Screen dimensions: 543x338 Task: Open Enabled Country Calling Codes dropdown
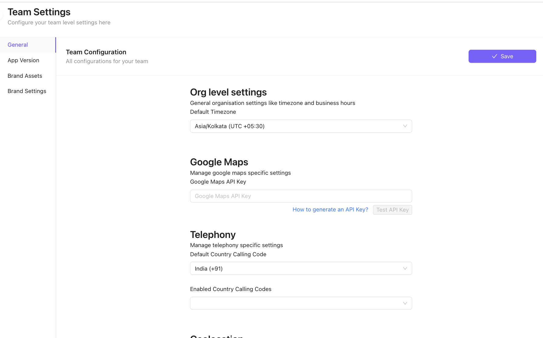click(301, 303)
